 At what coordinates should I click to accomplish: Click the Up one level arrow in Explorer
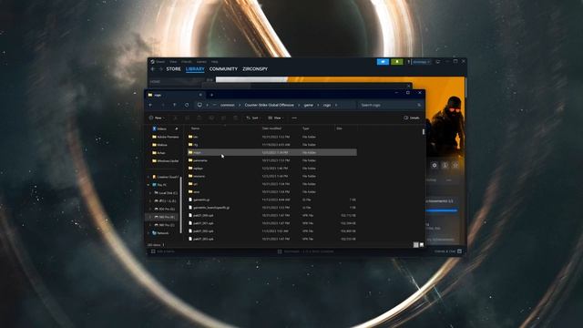tap(174, 106)
